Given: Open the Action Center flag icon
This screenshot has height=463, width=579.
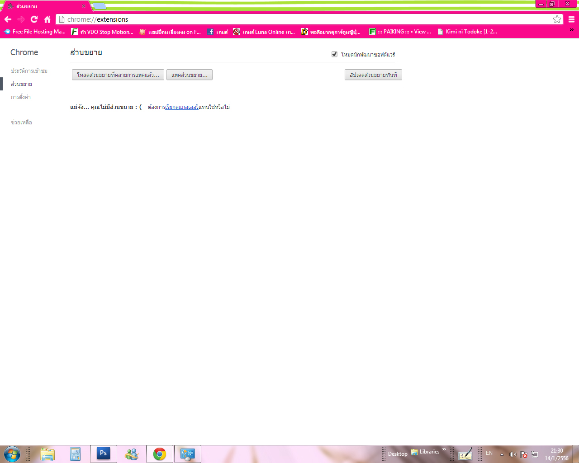Looking at the screenshot, I should (524, 454).
